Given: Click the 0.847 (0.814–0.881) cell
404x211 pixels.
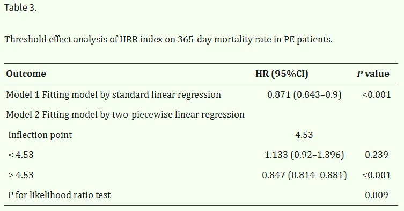Looking at the screenshot, I should pyautogui.click(x=304, y=175).
